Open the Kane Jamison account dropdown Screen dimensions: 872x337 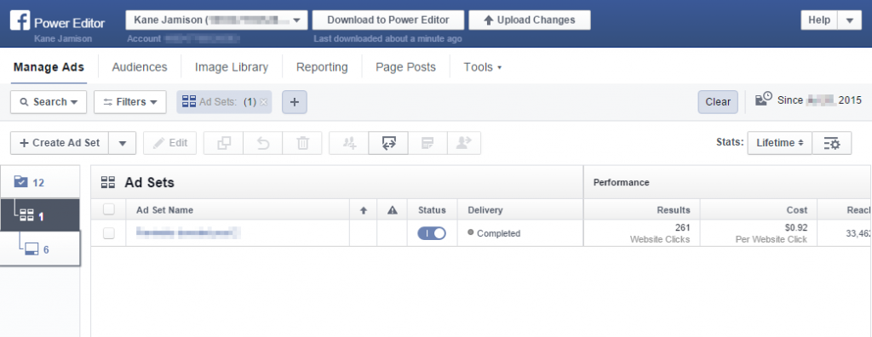(216, 20)
